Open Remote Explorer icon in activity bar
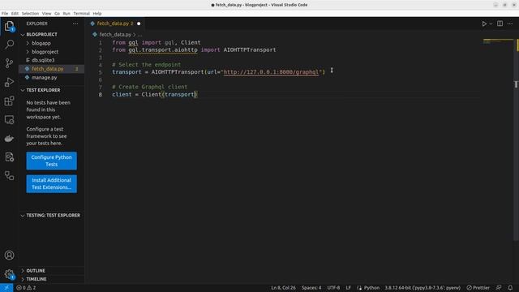Screen dimensions: 519x292 tap(9, 119)
